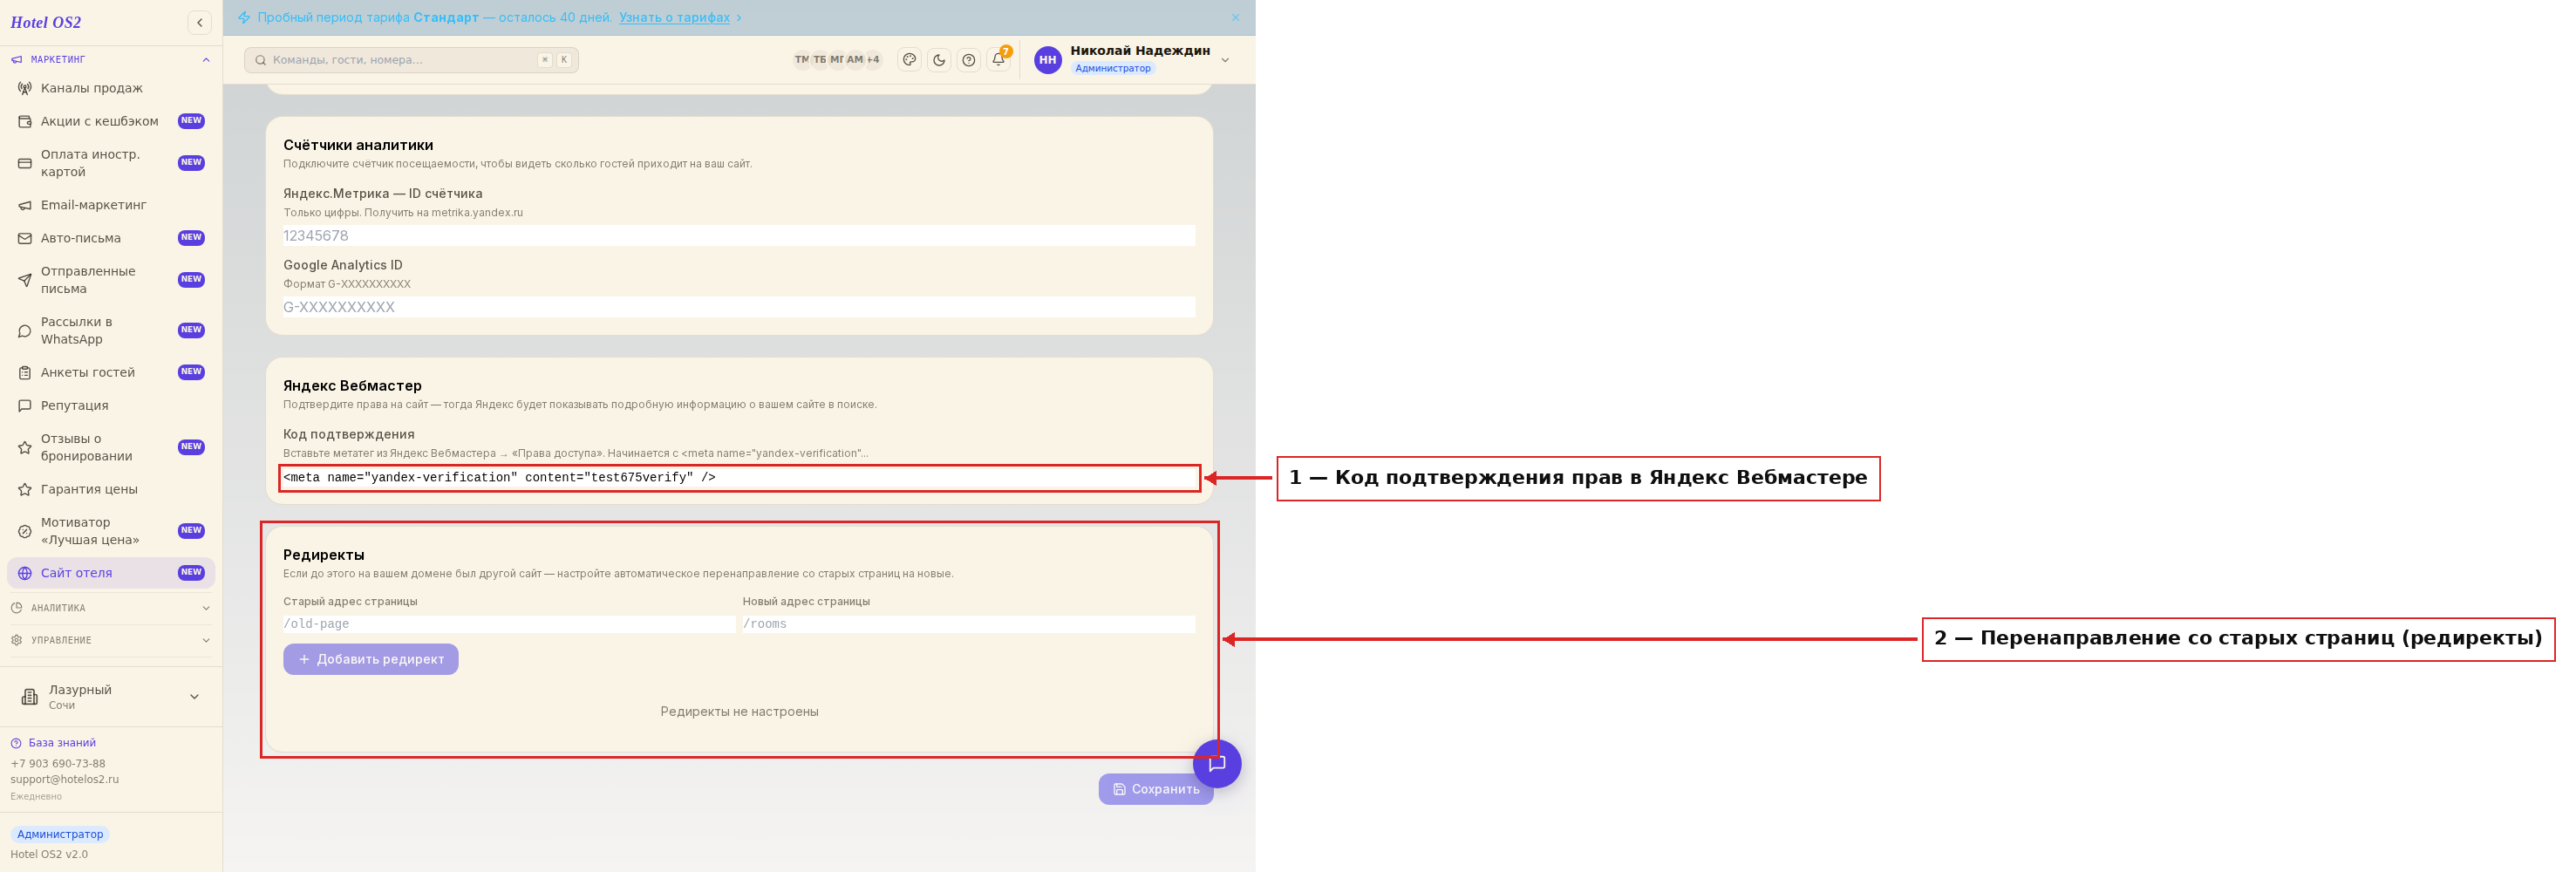
Task: Open Отправленные письма section
Action: pyautogui.click(x=111, y=280)
